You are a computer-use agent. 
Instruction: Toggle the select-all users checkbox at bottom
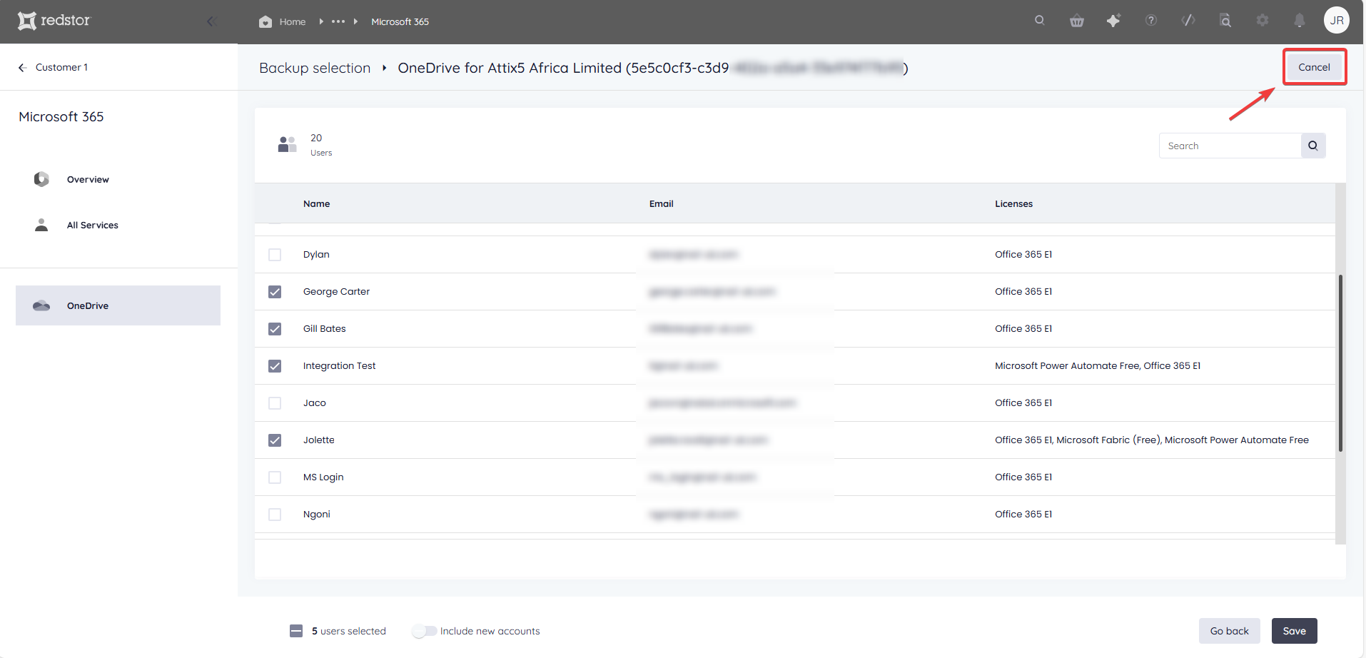tap(296, 631)
